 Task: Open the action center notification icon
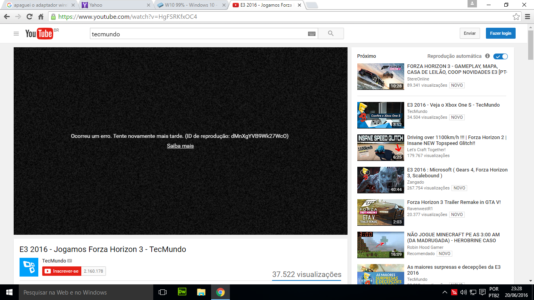point(482,292)
